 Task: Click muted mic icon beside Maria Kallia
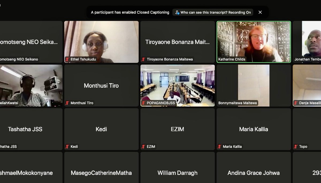(x=220, y=147)
